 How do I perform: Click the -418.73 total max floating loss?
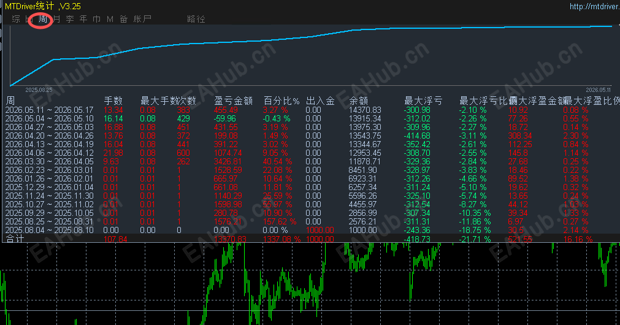click(417, 239)
